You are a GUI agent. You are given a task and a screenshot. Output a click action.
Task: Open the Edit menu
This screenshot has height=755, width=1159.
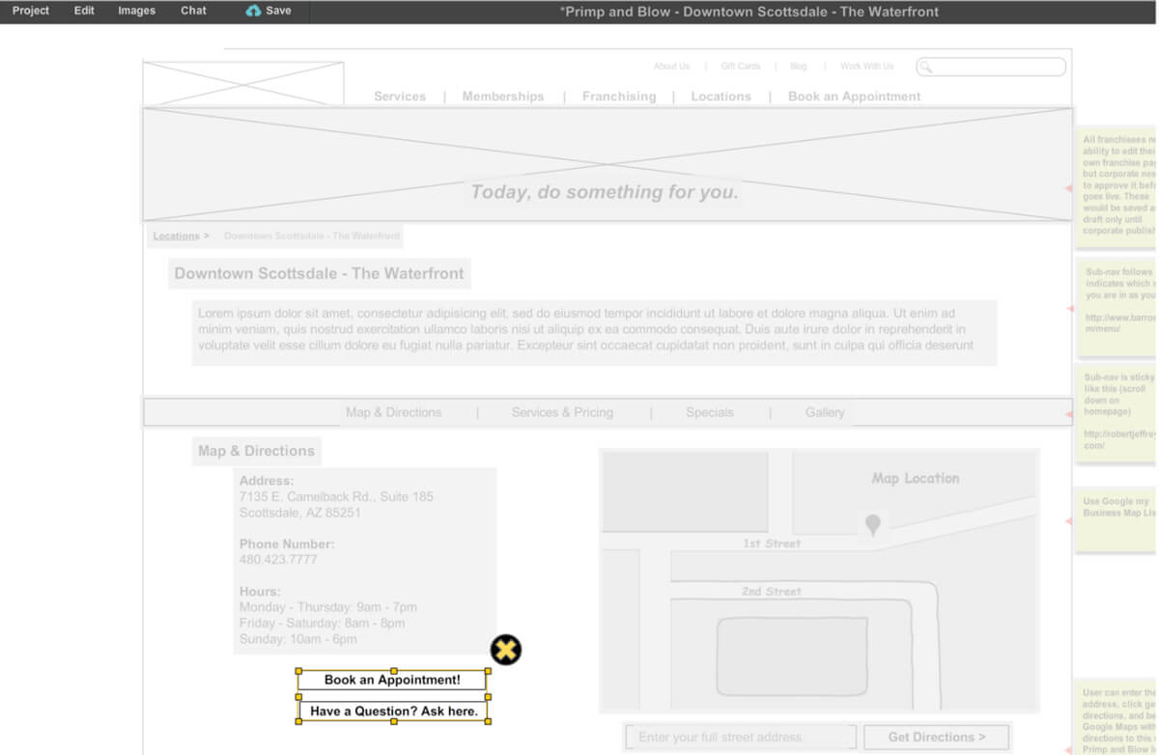(x=84, y=11)
